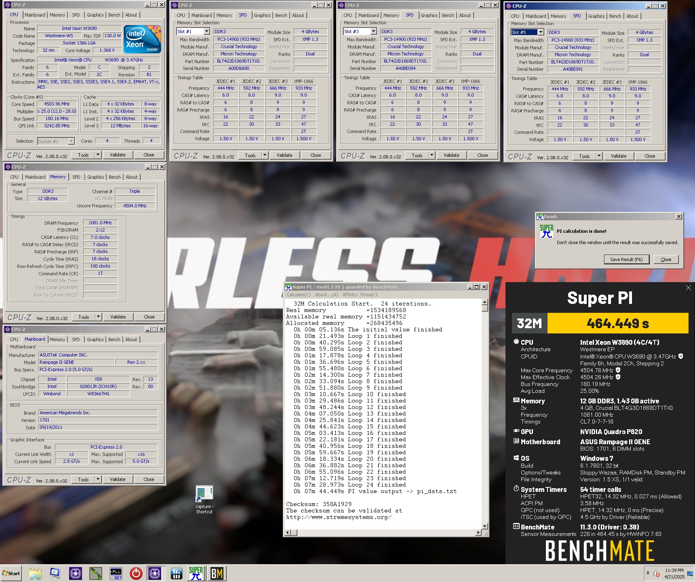Viewport: 695px width, 582px height.
Task: Click the Super PI title bar icon
Action: pos(288,287)
